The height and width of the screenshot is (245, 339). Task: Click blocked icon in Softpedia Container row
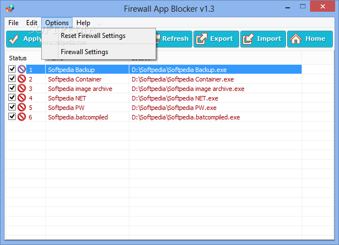(x=22, y=79)
